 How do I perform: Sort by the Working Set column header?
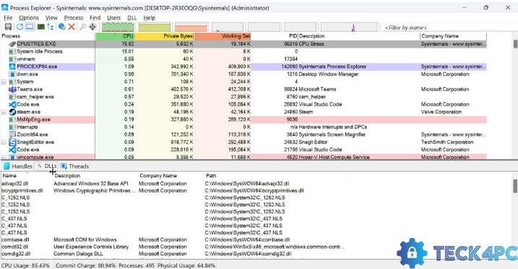223,36
